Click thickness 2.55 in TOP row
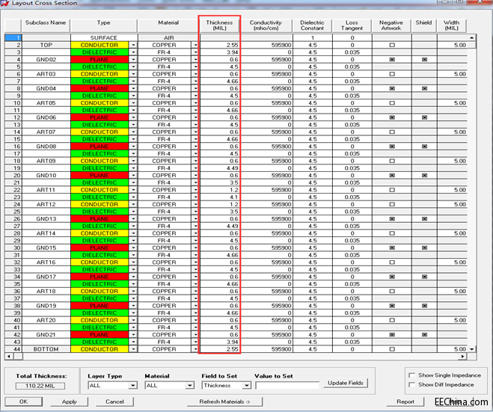 click(219, 45)
